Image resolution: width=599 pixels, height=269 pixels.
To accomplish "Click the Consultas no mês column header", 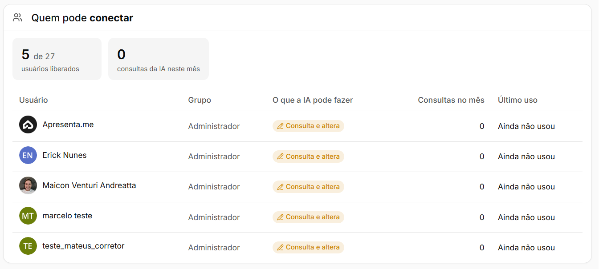I will click(451, 100).
